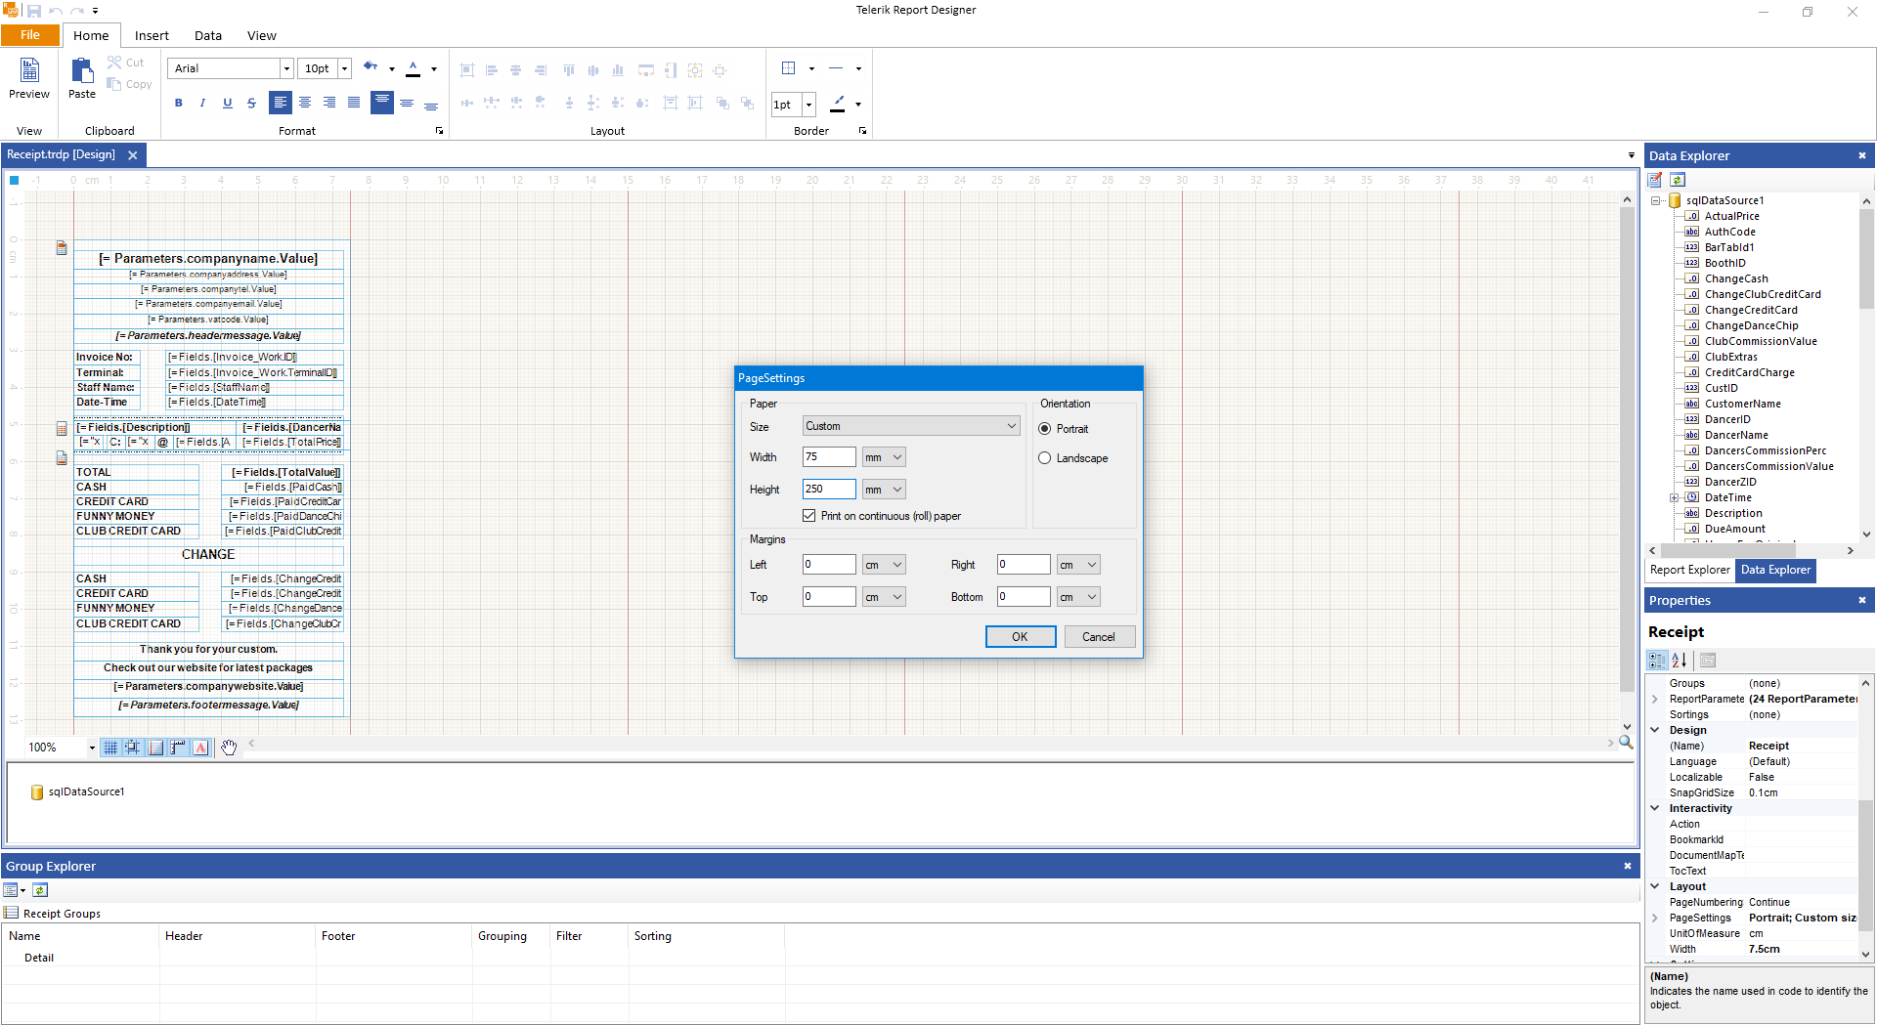Select the pan hand tool
The width and height of the screenshot is (1877, 1026).
coord(229,748)
